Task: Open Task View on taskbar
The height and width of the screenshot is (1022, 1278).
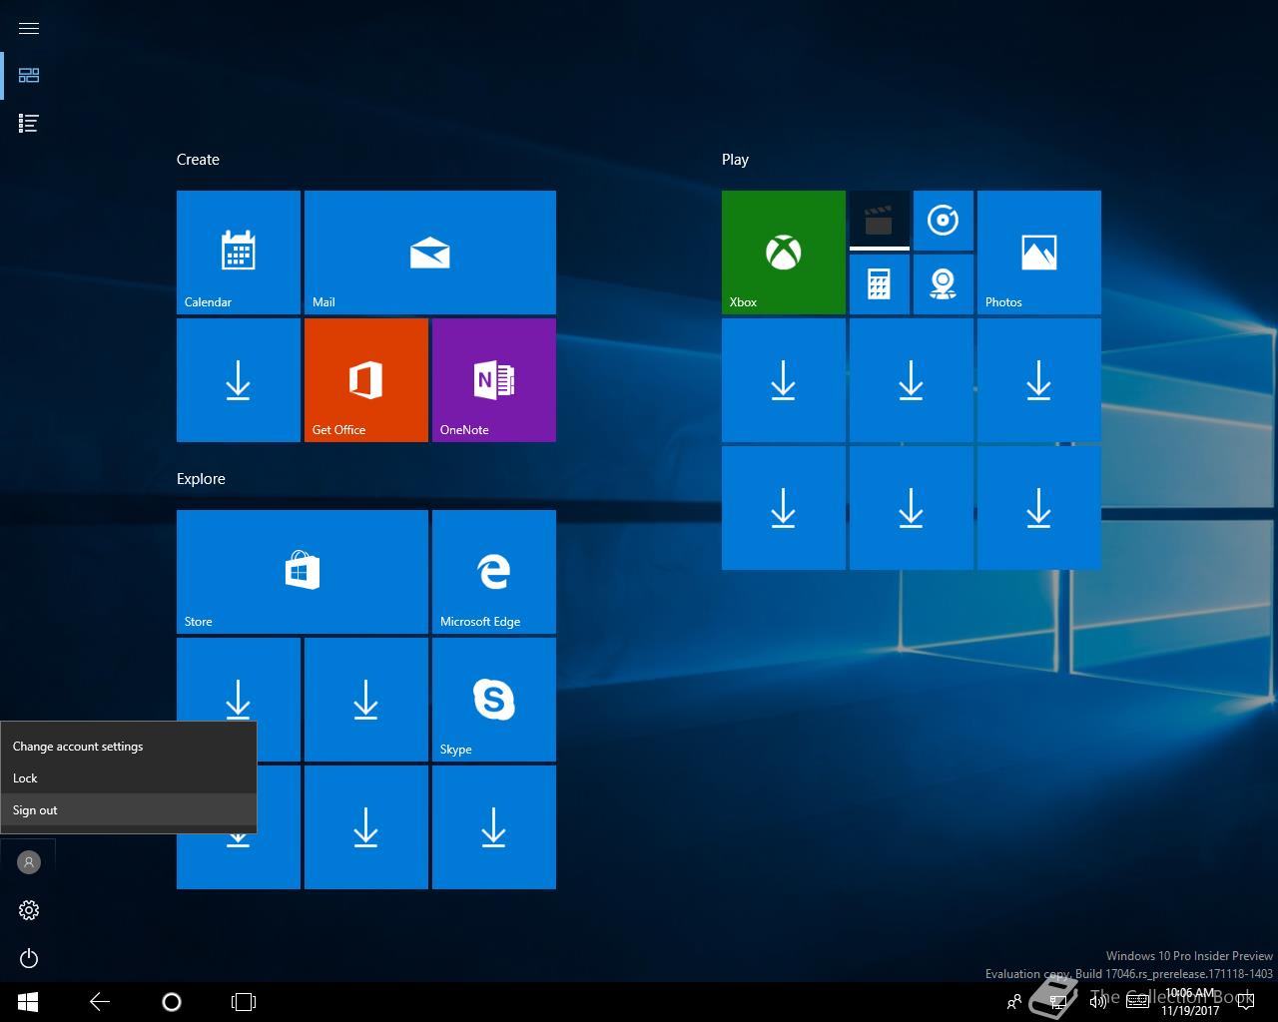Action: click(244, 1002)
